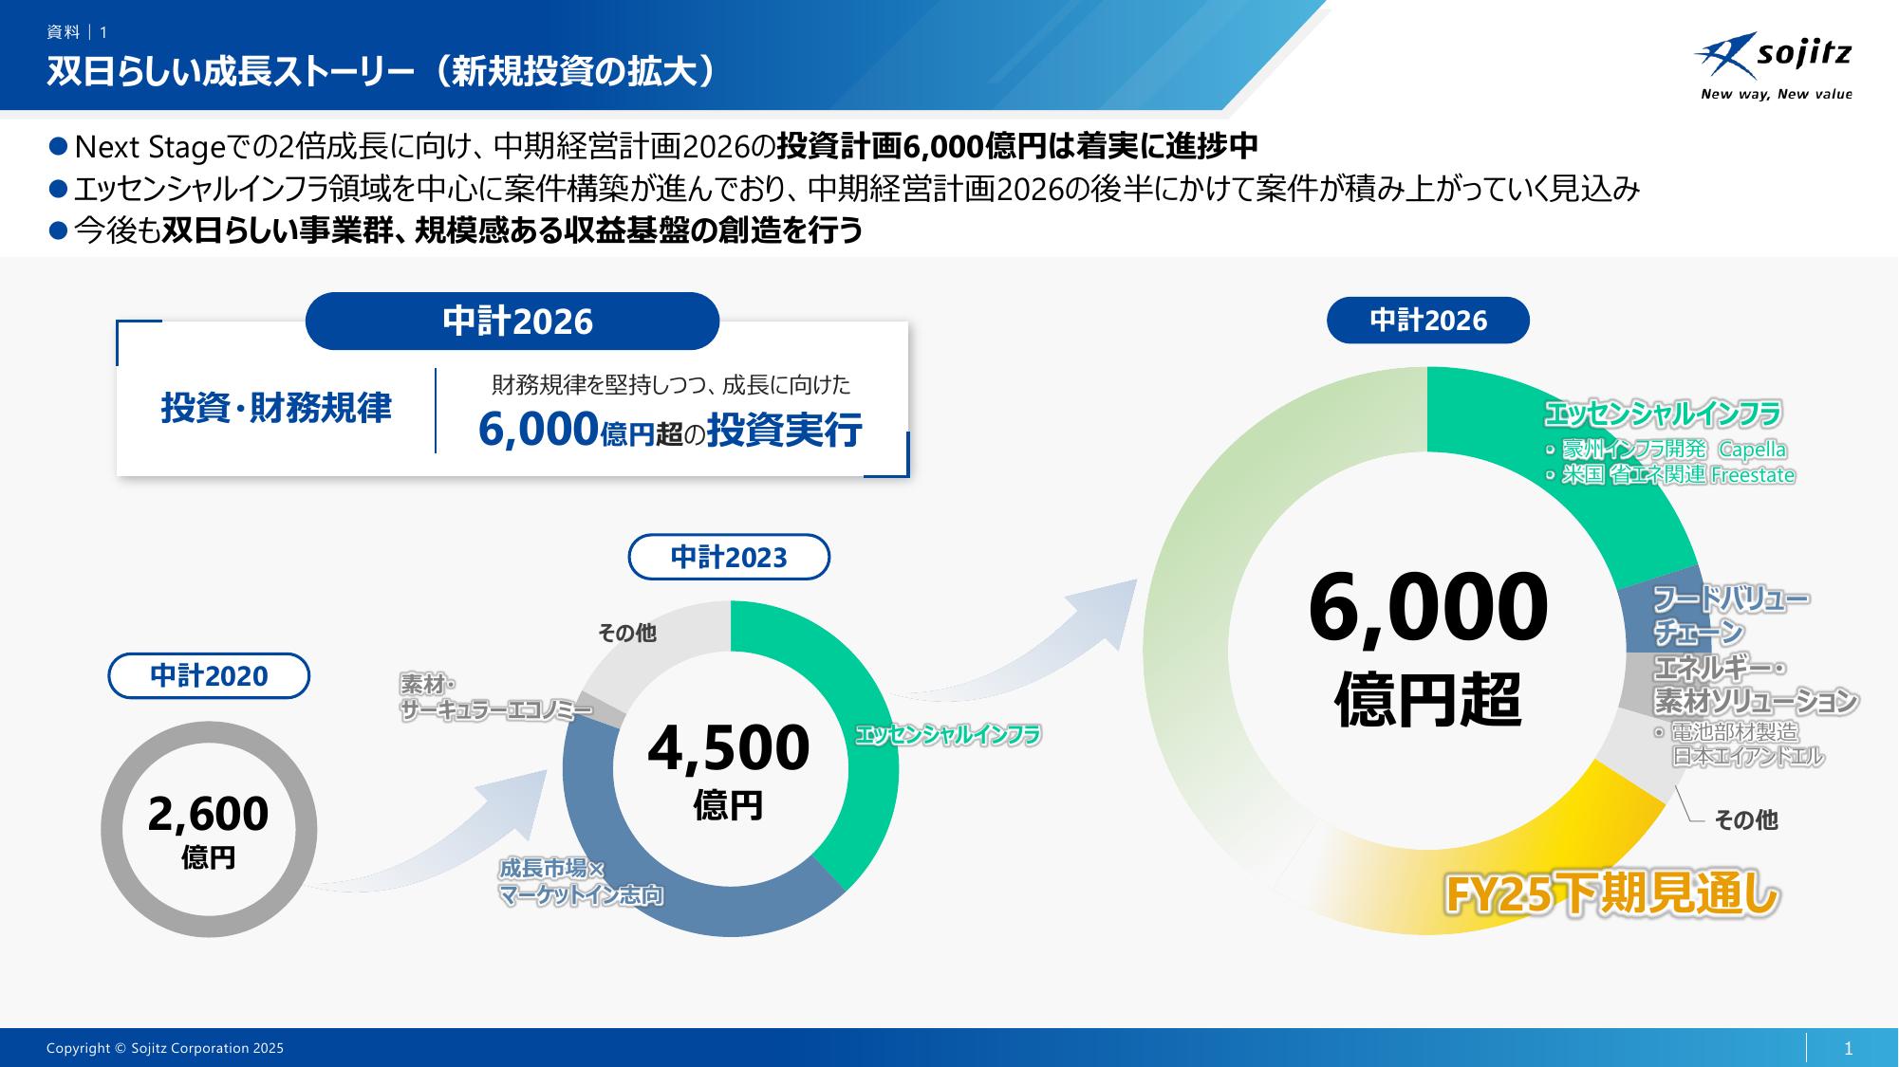The height and width of the screenshot is (1067, 1899).
Task: Click the 投資・財務規律 heading text
Action: pyautogui.click(x=276, y=409)
